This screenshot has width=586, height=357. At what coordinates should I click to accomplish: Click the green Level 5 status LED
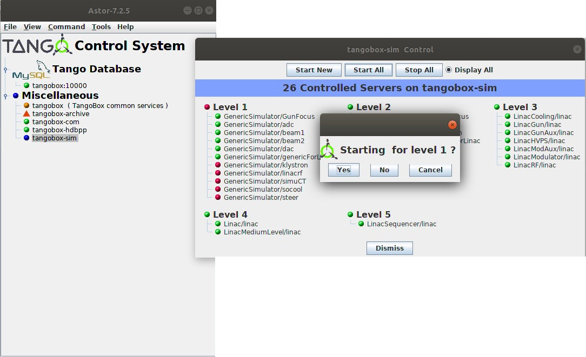350,214
